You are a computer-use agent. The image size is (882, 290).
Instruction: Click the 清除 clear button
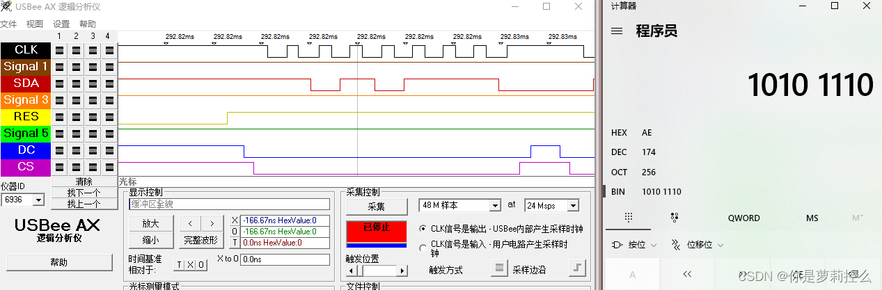84,182
